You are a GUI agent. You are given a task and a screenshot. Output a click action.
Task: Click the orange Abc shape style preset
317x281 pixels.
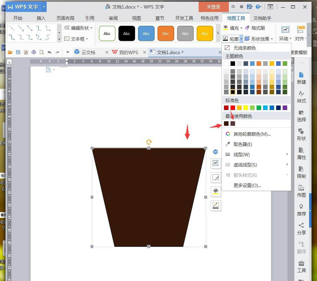coord(166,34)
